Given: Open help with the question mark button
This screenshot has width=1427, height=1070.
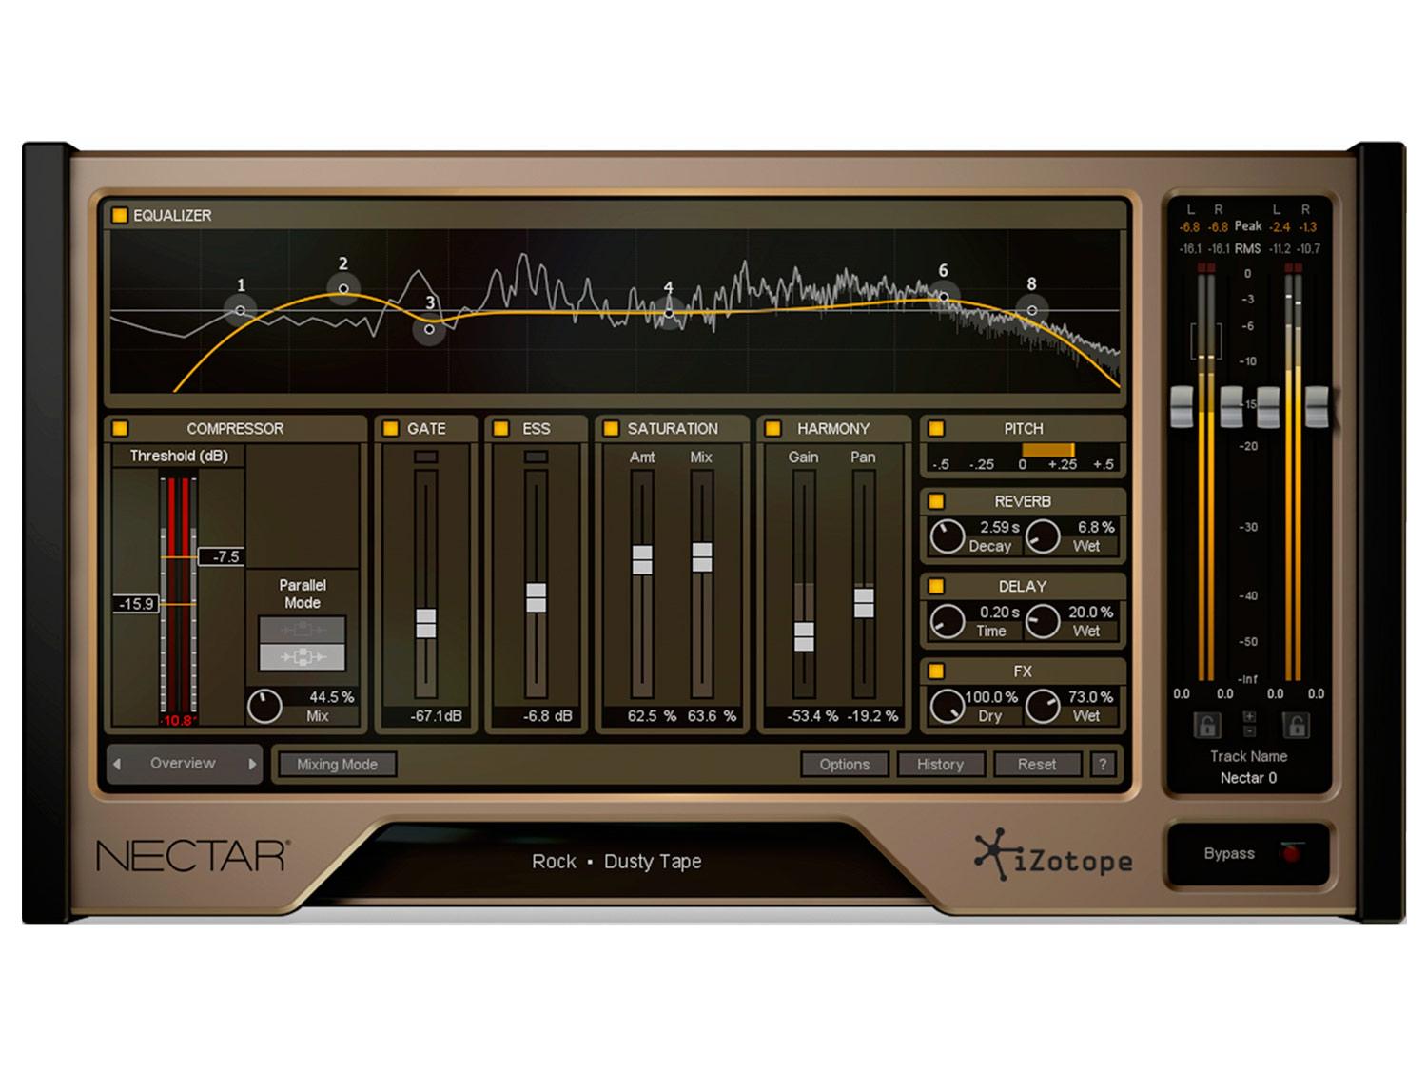Looking at the screenshot, I should [x=1103, y=764].
